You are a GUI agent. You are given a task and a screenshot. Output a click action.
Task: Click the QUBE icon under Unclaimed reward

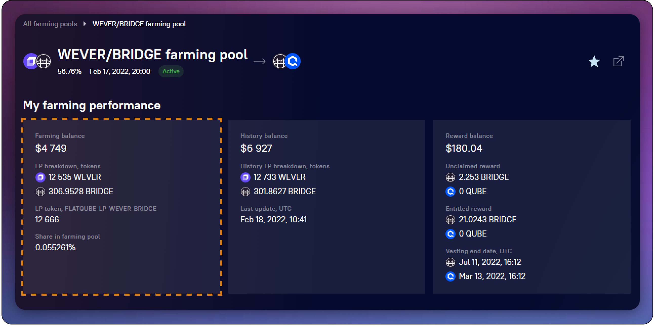tap(450, 192)
